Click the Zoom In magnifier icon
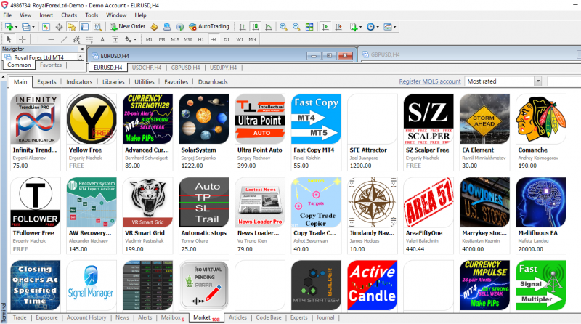Image resolution: width=581 pixels, height=324 pixels. pos(283,27)
